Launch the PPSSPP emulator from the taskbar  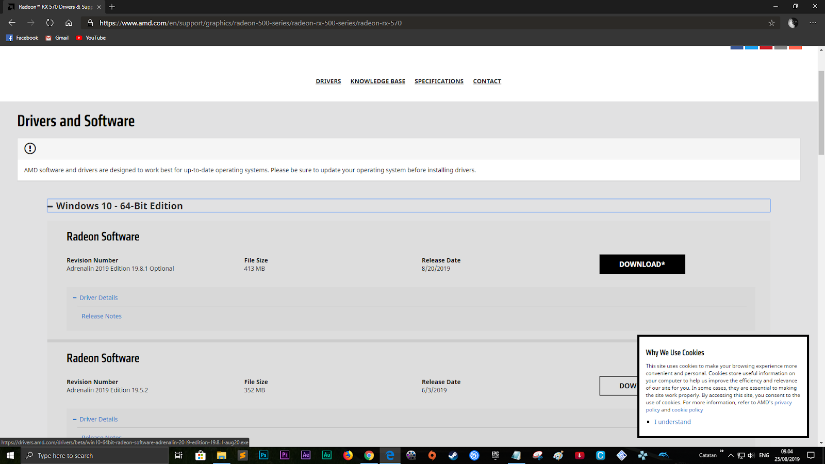point(643,455)
